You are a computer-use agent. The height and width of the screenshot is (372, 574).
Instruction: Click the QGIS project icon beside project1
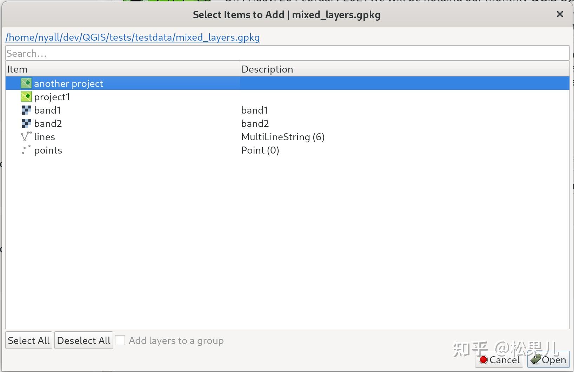pyautogui.click(x=26, y=97)
